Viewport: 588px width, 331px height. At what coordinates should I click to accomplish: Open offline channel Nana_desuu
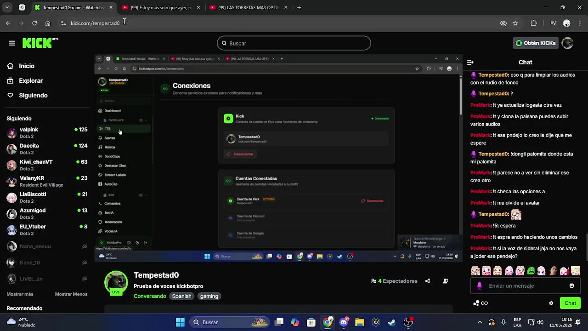click(x=47, y=246)
